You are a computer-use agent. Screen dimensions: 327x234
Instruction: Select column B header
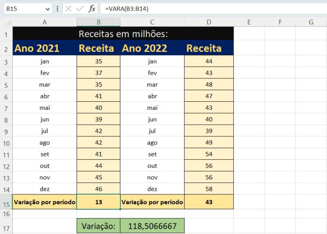click(x=99, y=22)
